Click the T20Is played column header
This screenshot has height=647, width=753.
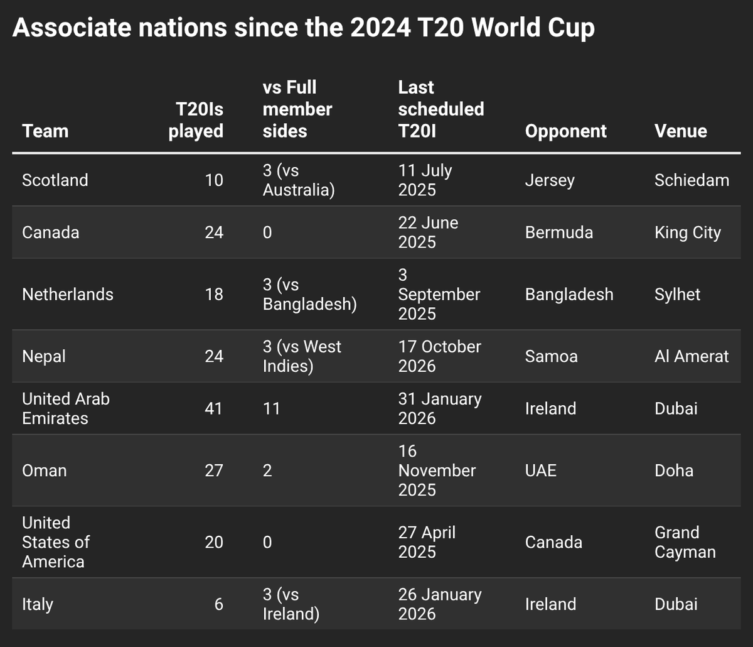(x=196, y=120)
